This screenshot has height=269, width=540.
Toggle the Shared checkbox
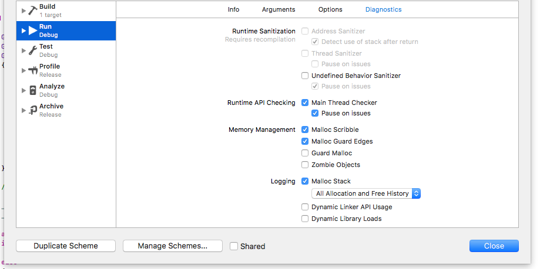point(234,246)
